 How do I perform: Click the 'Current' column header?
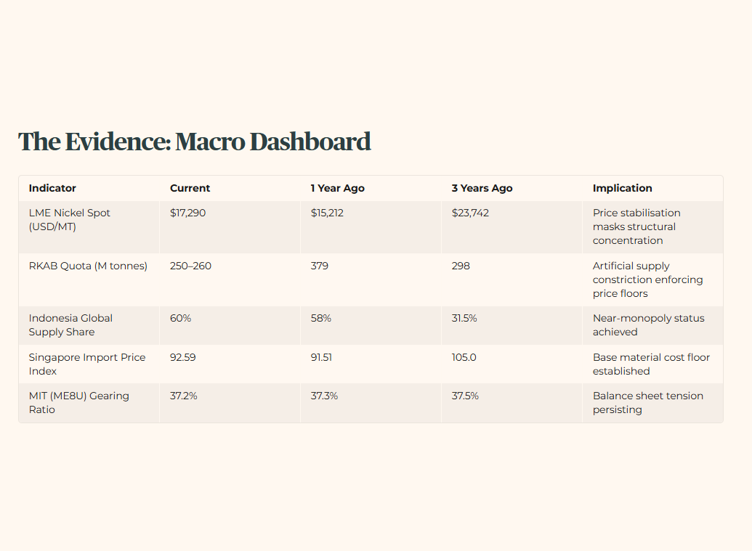(x=190, y=188)
